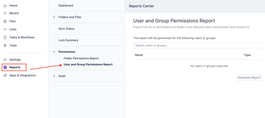265x118 pixels.
Task: Open Tasks & Workflows
Action: (x=22, y=37)
